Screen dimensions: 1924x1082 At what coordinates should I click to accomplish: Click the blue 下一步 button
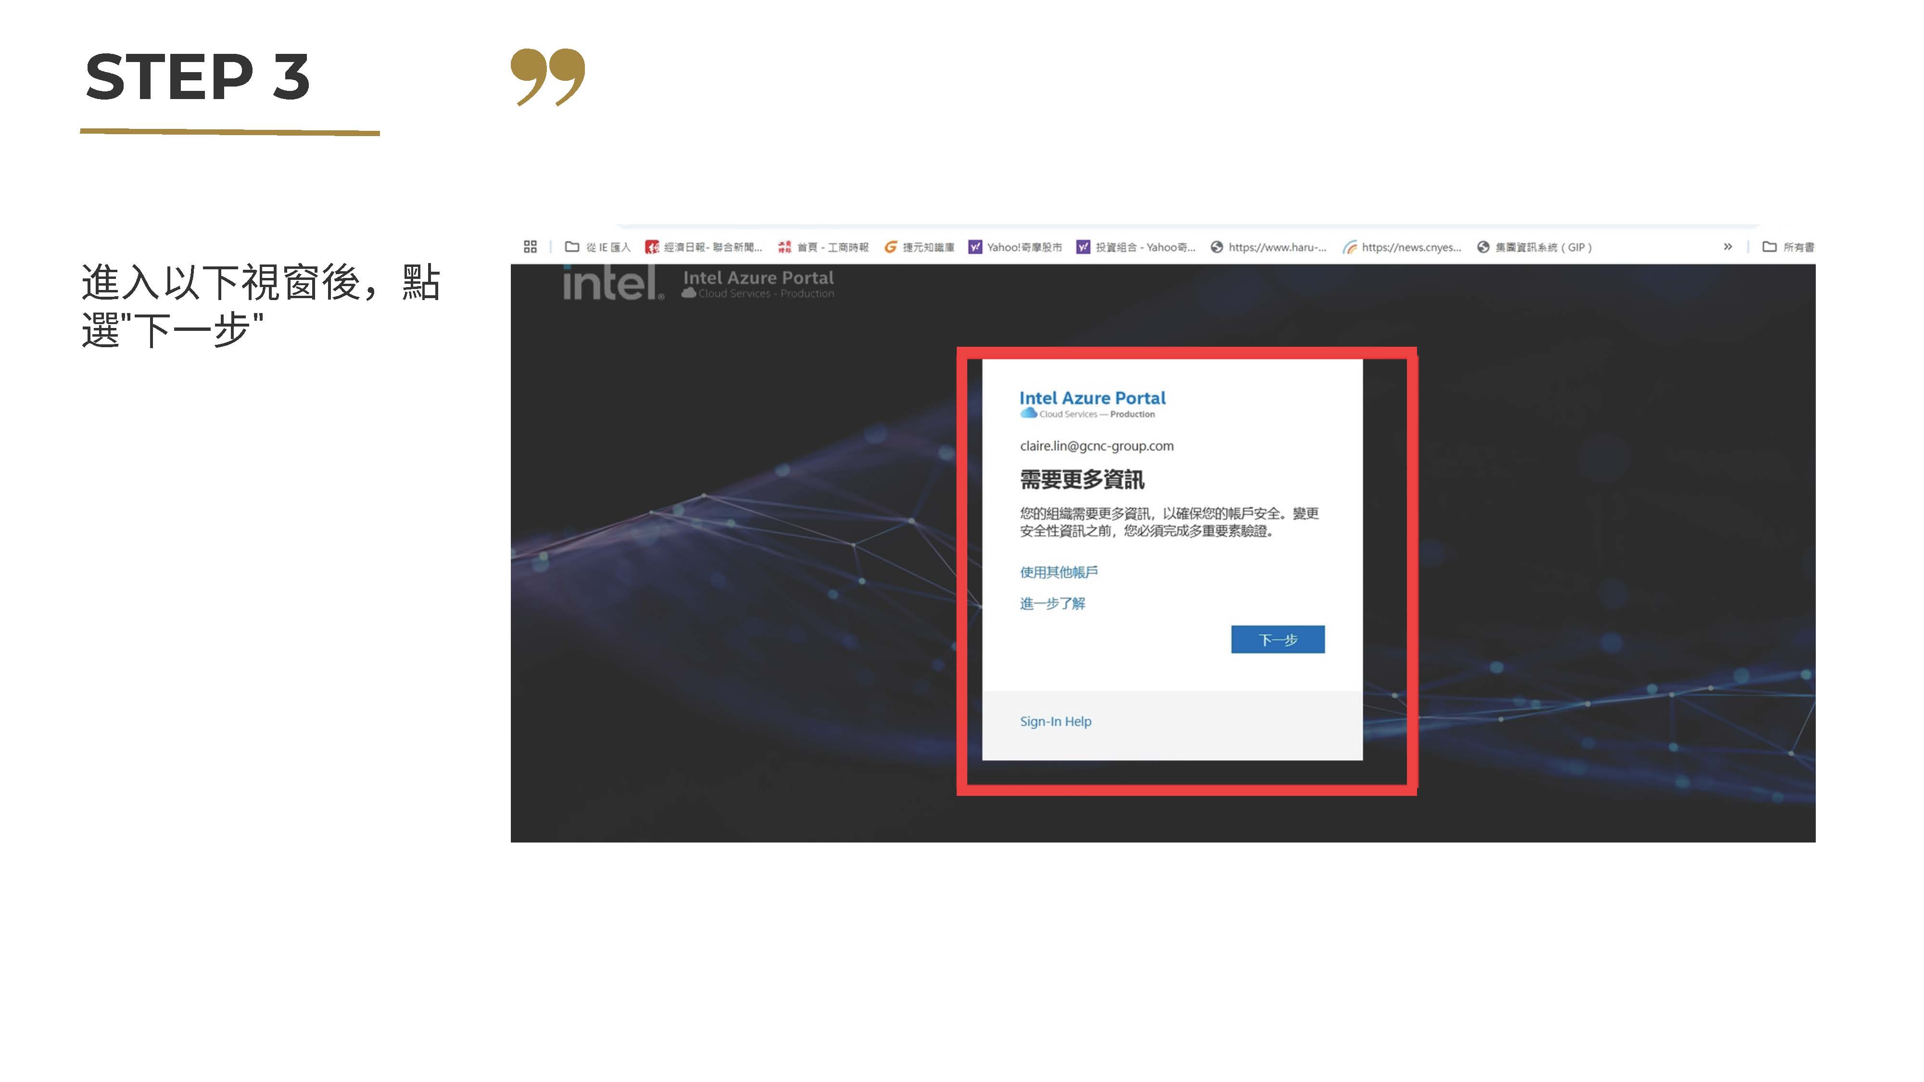tap(1277, 639)
